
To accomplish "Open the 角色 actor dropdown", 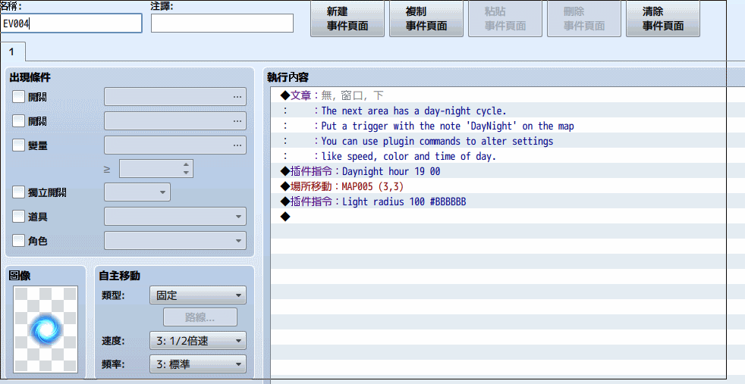I will (174, 240).
